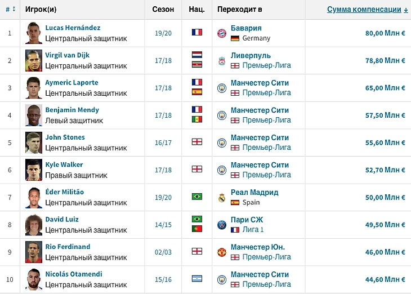The height and width of the screenshot is (294, 411).
Task: Click the French flag in Lucas Hernández row
Action: (196, 33)
